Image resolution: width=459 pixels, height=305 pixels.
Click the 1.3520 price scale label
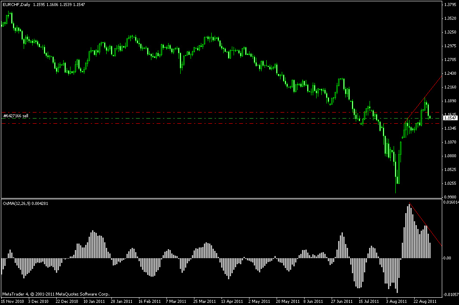tap(450, 18)
